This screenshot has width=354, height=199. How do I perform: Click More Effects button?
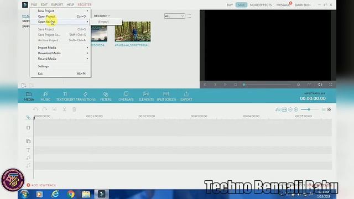pyautogui.click(x=261, y=5)
